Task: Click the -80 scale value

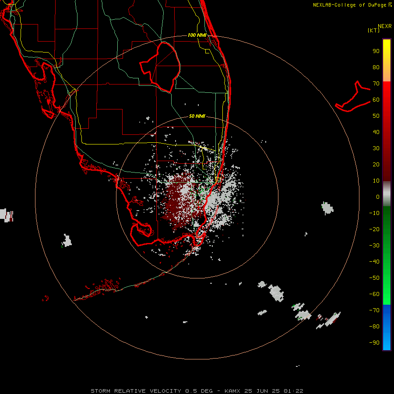Action: pyautogui.click(x=374, y=327)
